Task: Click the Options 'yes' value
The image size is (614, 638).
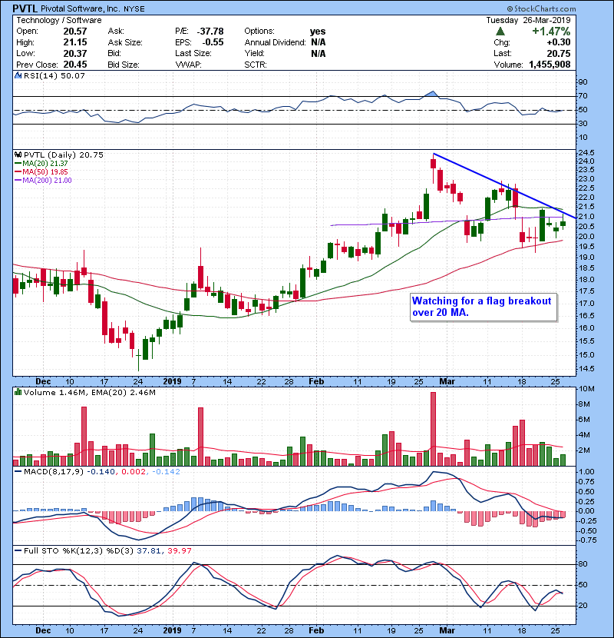Action: pyautogui.click(x=318, y=32)
